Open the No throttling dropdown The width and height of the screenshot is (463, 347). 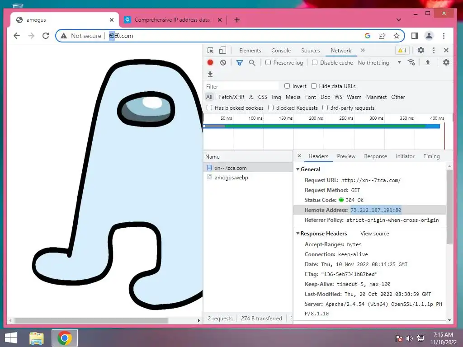(x=379, y=62)
